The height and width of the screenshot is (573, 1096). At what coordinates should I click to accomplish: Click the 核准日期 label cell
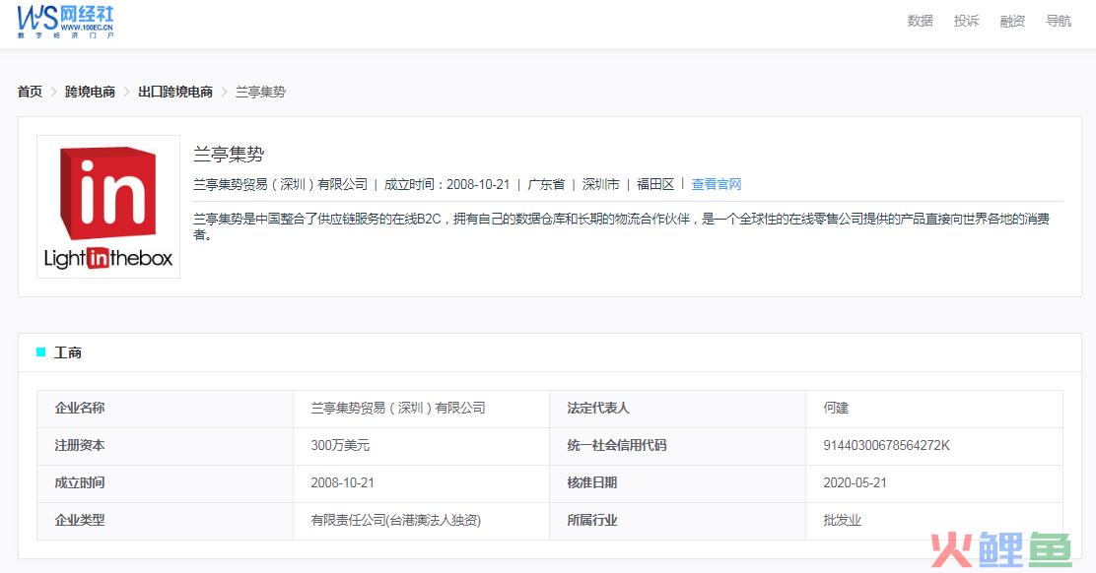(677, 483)
